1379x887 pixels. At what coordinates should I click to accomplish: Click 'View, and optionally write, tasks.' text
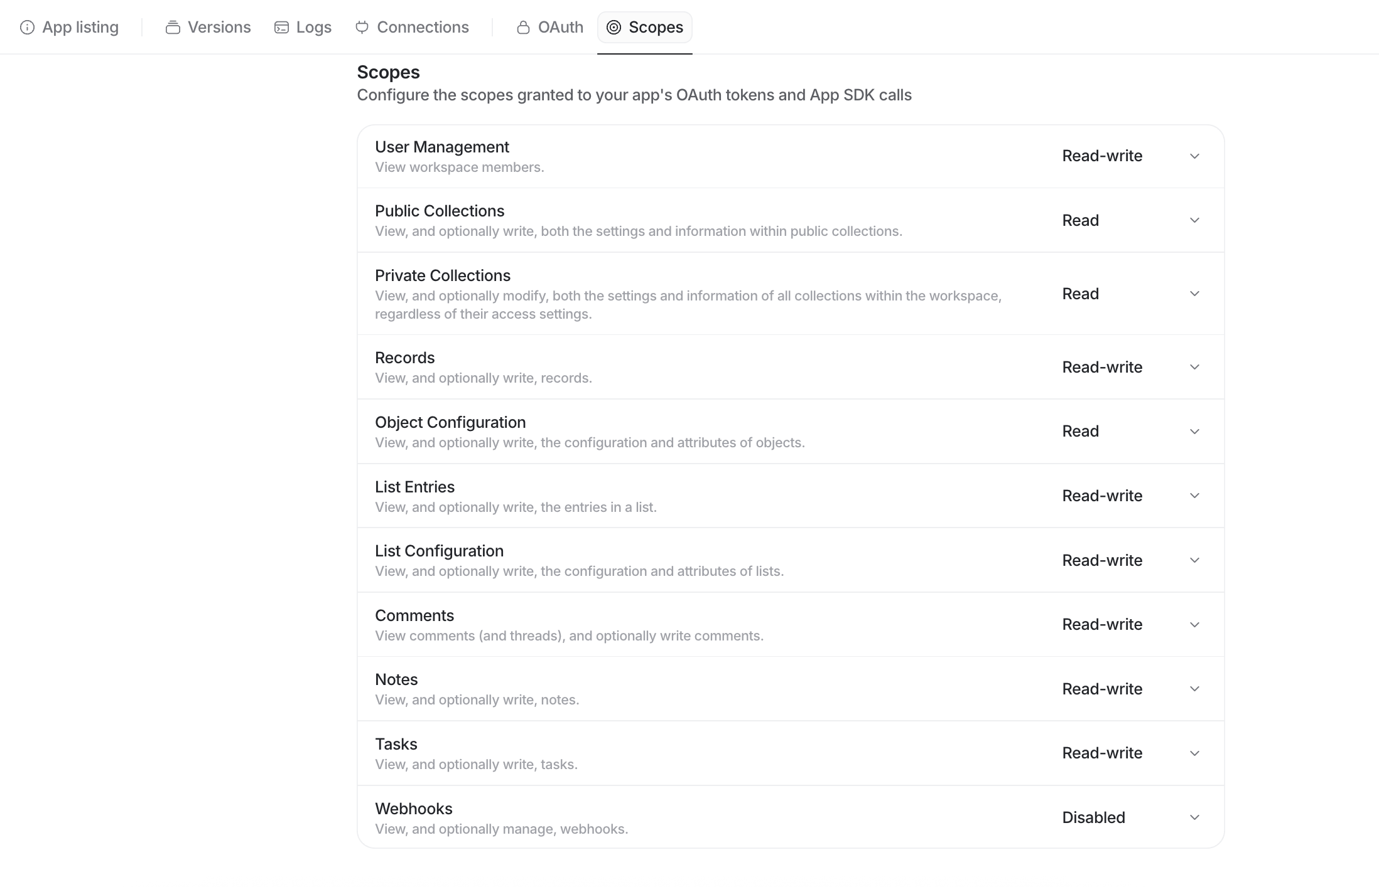point(476,765)
